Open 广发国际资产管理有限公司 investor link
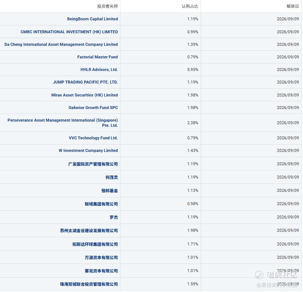 pos(93,164)
